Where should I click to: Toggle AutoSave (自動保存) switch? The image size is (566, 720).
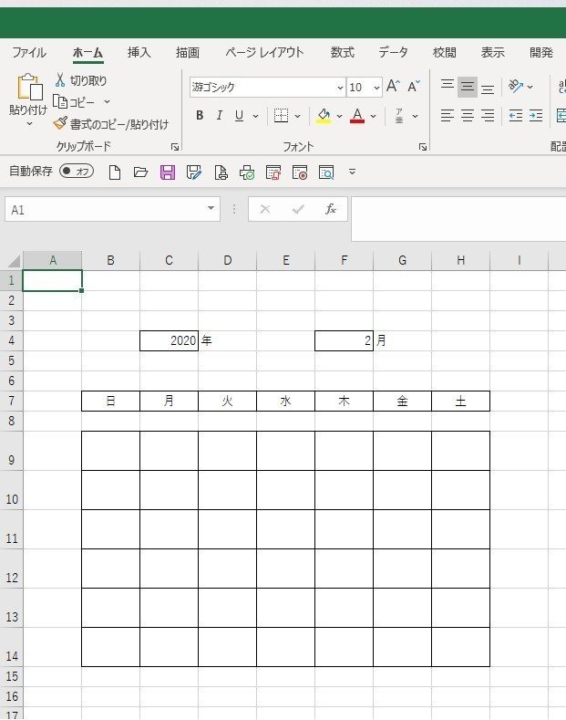77,172
